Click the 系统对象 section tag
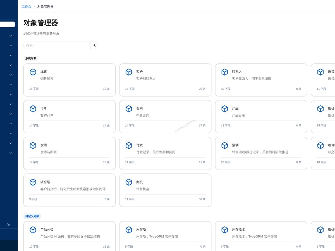Viewport: 335px width, 251px height. [31, 58]
